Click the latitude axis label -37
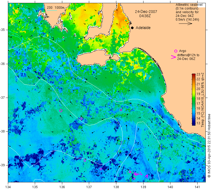The width and height of the screenshot is (211, 190). pos(2,97)
